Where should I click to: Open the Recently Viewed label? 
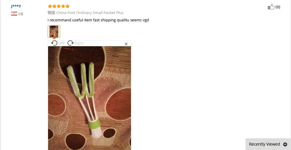(x=264, y=144)
